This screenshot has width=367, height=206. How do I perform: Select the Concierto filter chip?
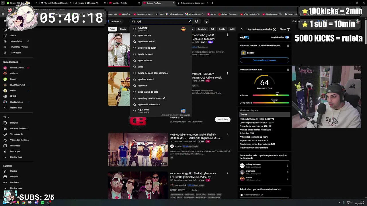click(x=202, y=29)
